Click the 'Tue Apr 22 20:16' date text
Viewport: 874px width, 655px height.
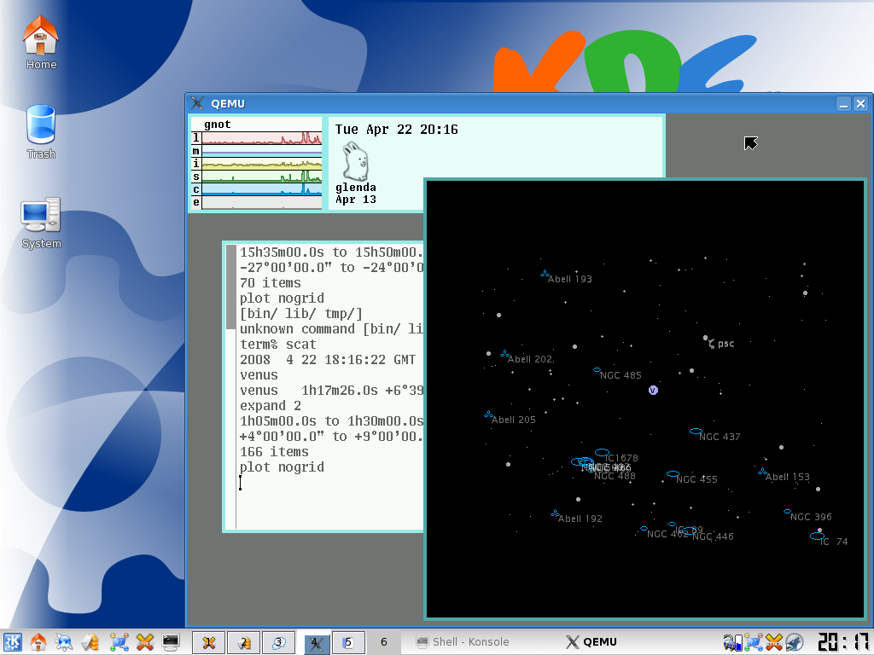[x=396, y=130]
